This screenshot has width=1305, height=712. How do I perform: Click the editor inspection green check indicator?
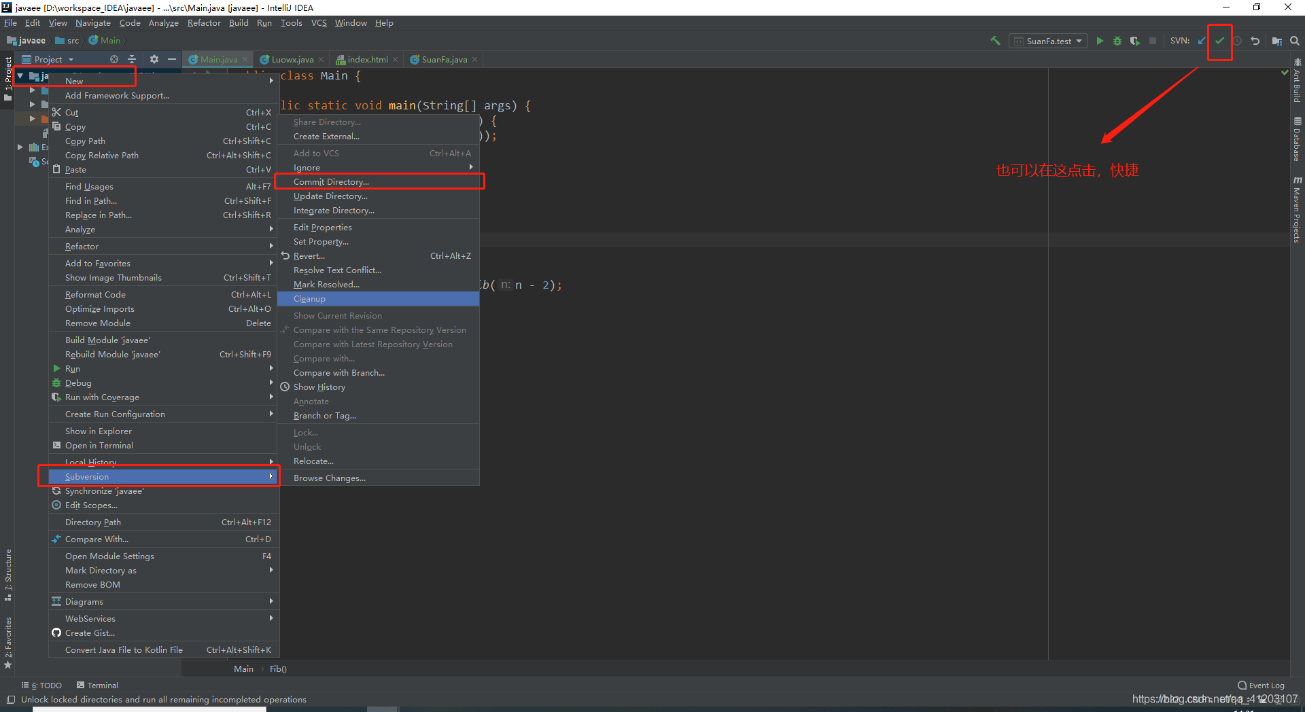pos(1285,72)
